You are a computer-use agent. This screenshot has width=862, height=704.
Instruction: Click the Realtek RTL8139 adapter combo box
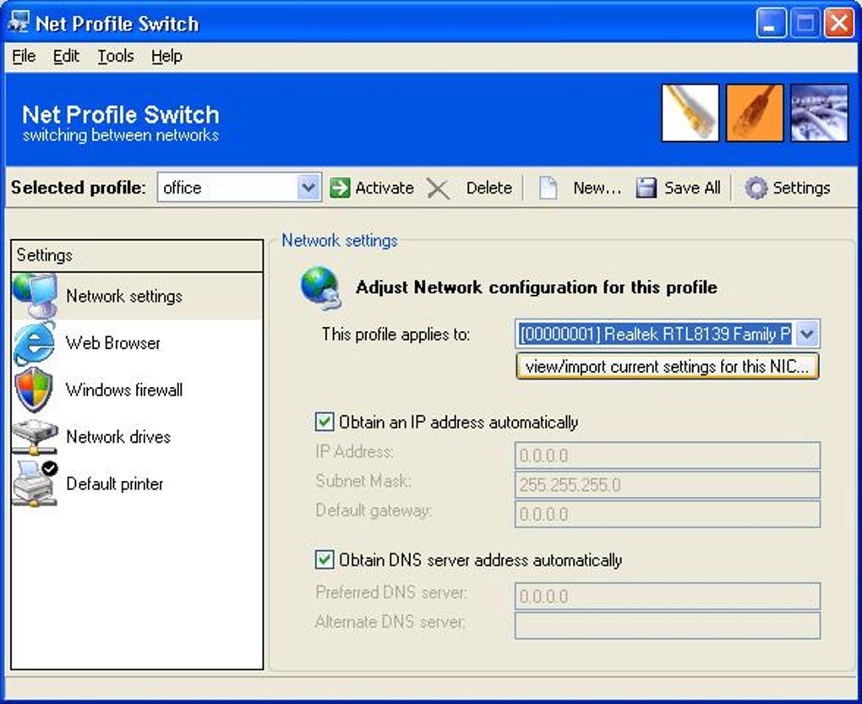[668, 334]
